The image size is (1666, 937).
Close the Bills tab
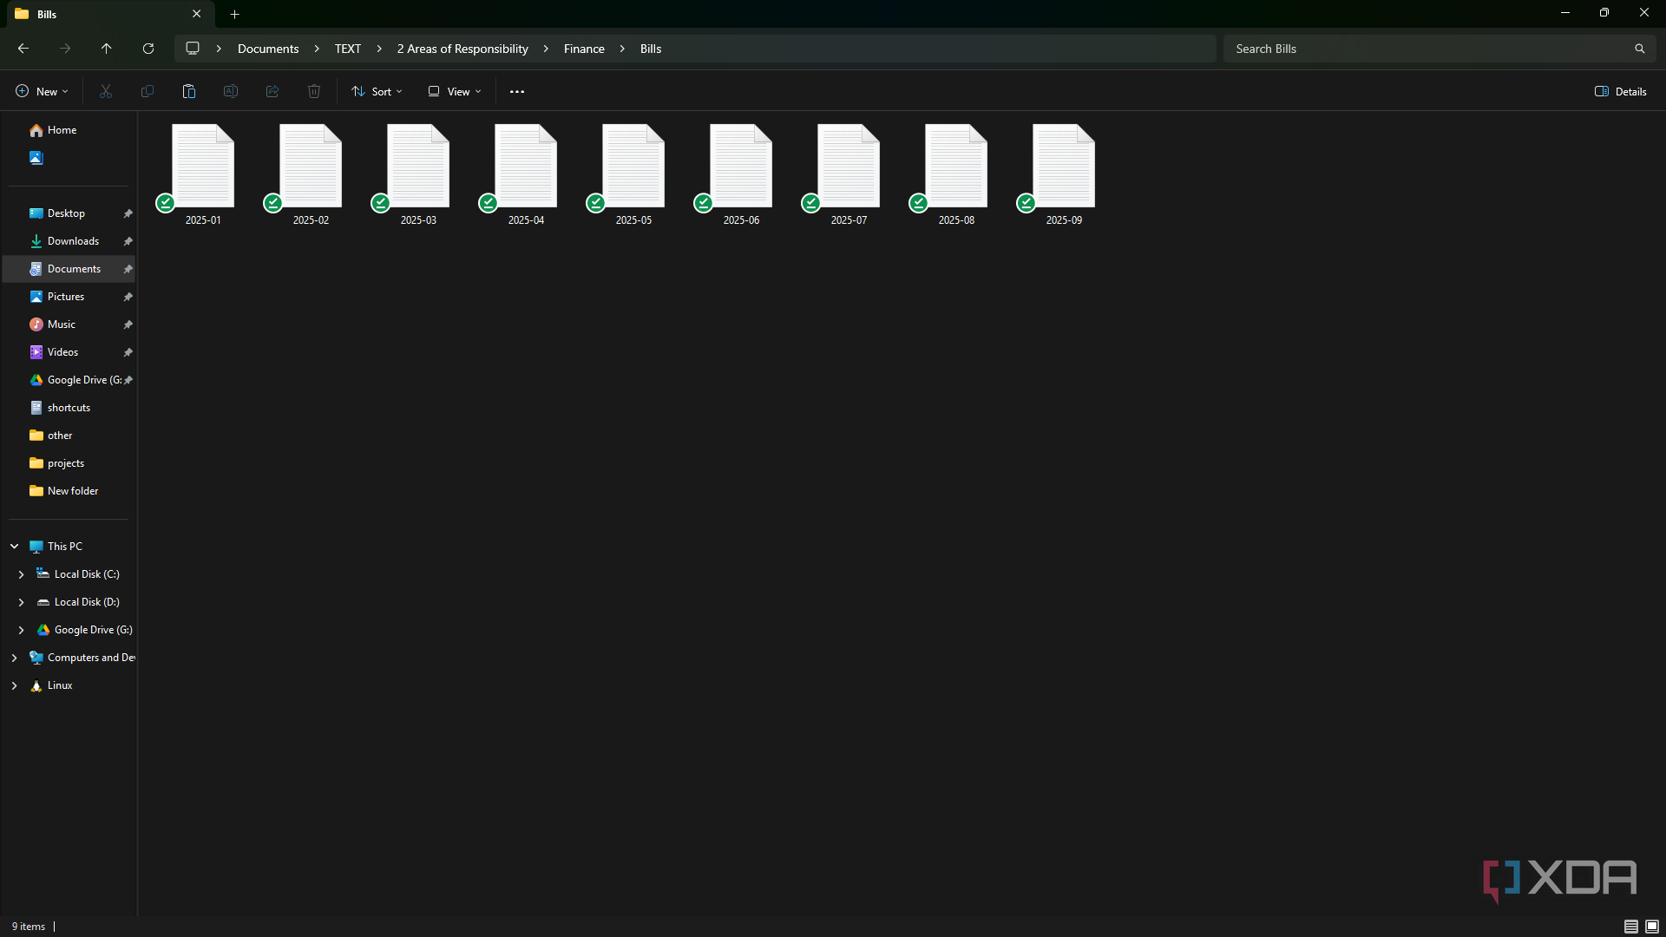pos(197,14)
